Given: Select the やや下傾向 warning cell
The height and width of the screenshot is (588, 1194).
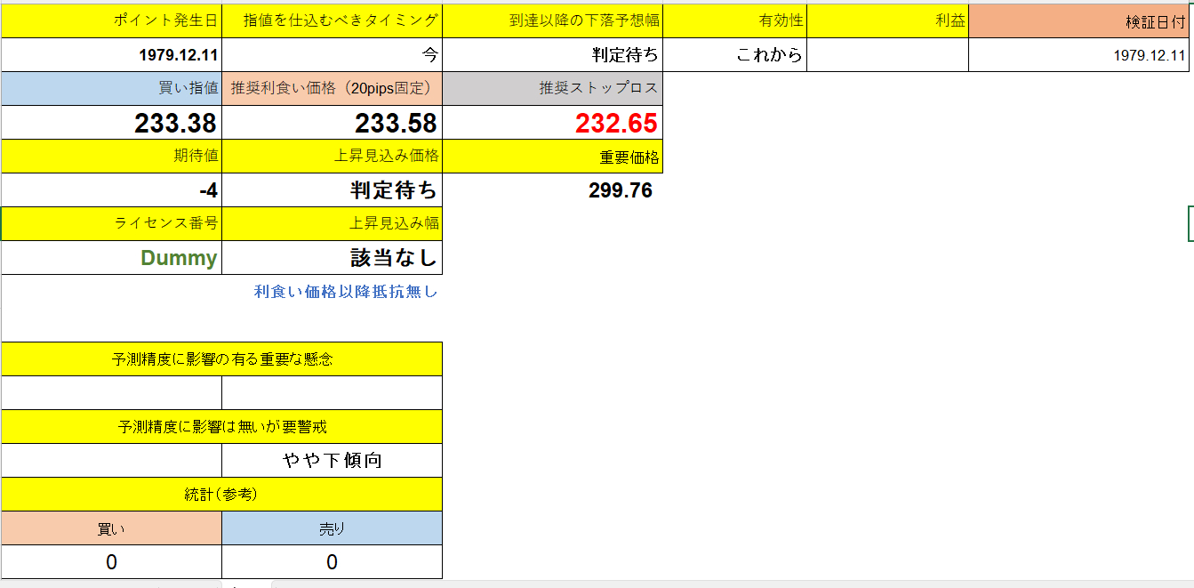Looking at the screenshot, I should coord(332,460).
